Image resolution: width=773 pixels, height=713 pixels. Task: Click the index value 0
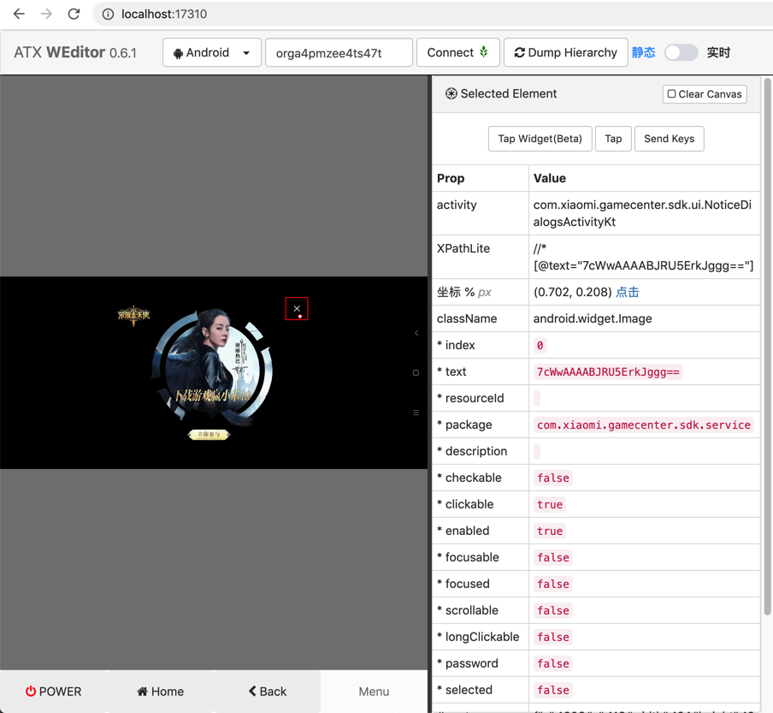(x=540, y=346)
